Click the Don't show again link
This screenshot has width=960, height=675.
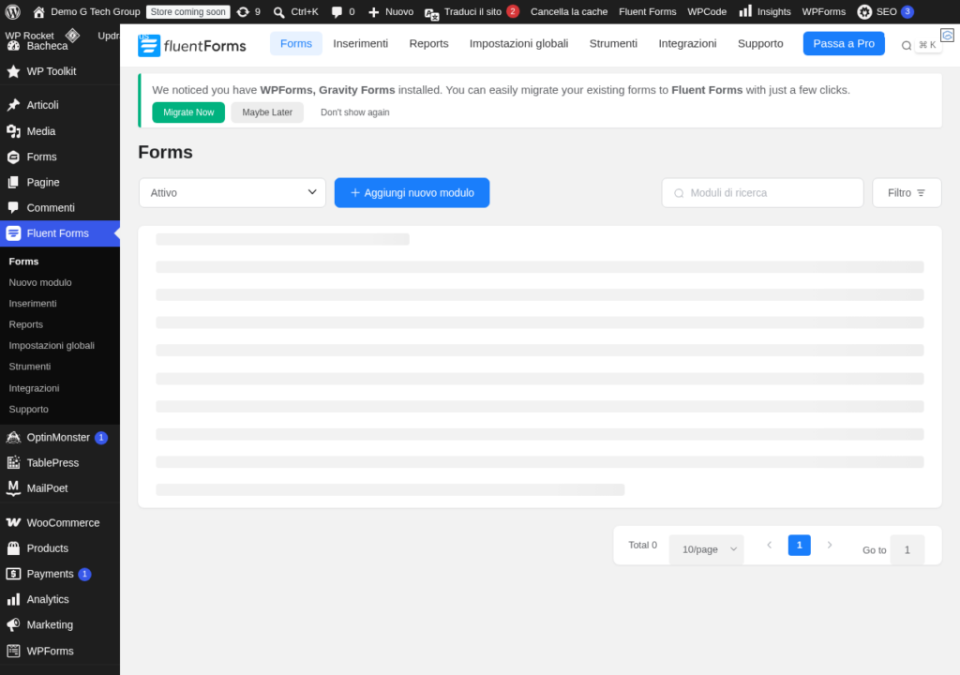point(355,112)
